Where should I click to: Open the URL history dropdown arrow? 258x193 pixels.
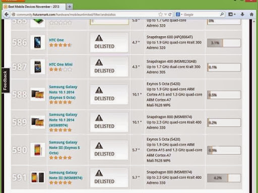click(165, 15)
